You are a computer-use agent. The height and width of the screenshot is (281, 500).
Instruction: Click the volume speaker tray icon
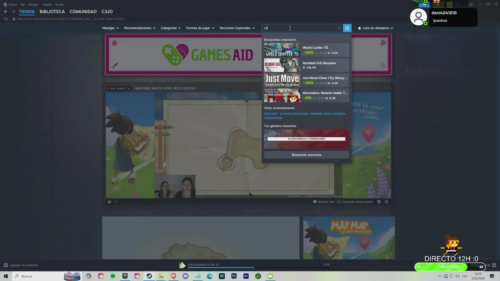point(458,276)
